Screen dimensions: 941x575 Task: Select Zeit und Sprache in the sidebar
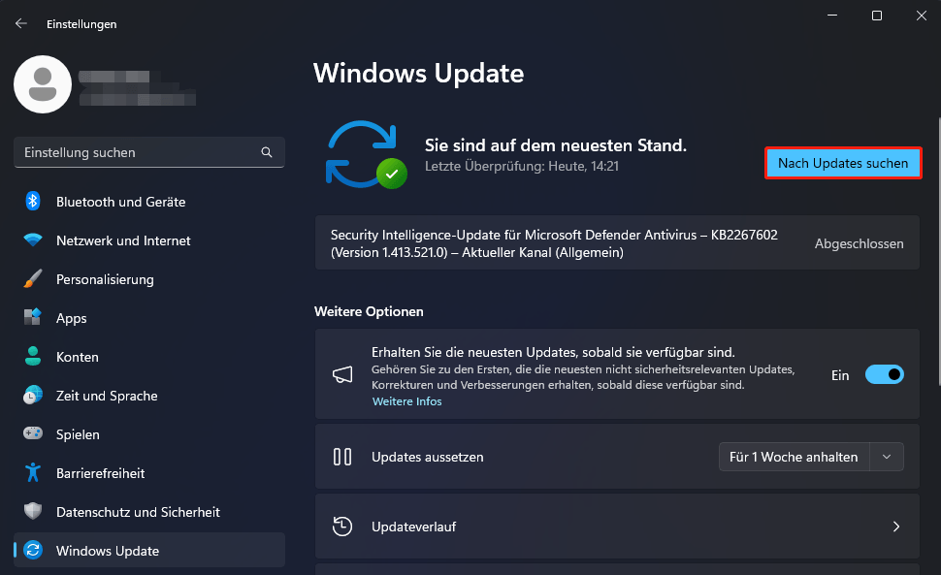coord(107,396)
